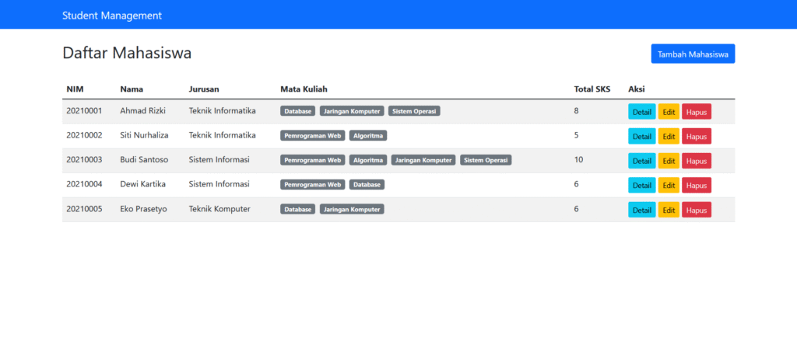Click the Student Management brand link
This screenshot has height=362, width=797.
tap(112, 15)
